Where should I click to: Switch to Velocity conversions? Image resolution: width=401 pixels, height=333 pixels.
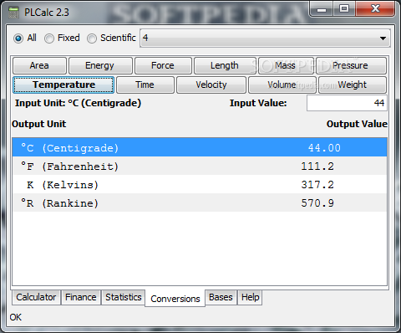(211, 85)
